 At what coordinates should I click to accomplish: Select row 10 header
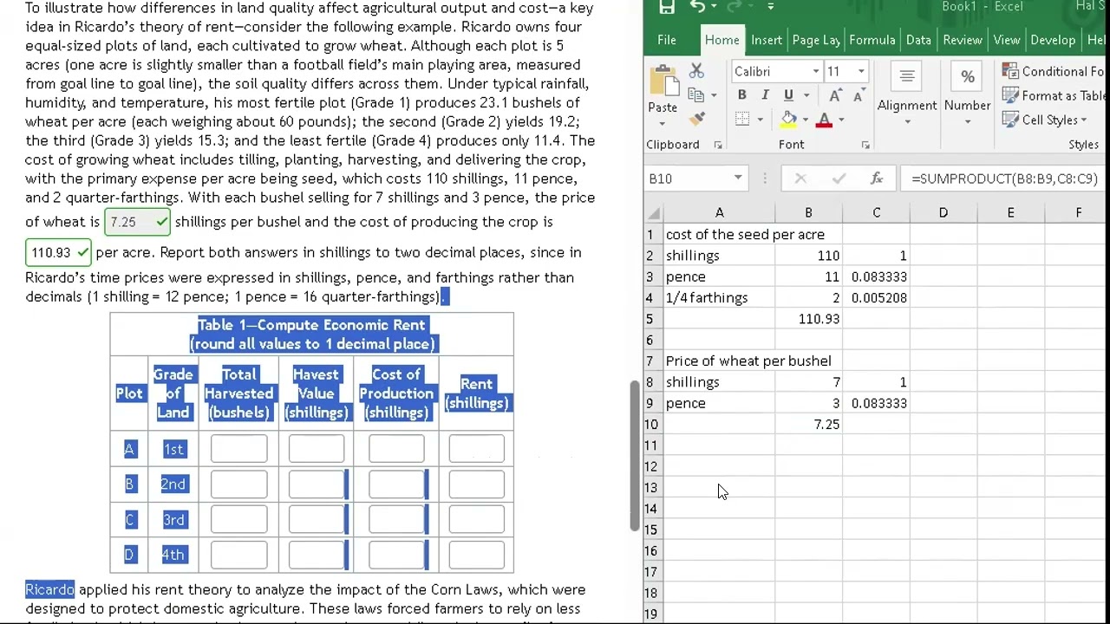pyautogui.click(x=652, y=424)
